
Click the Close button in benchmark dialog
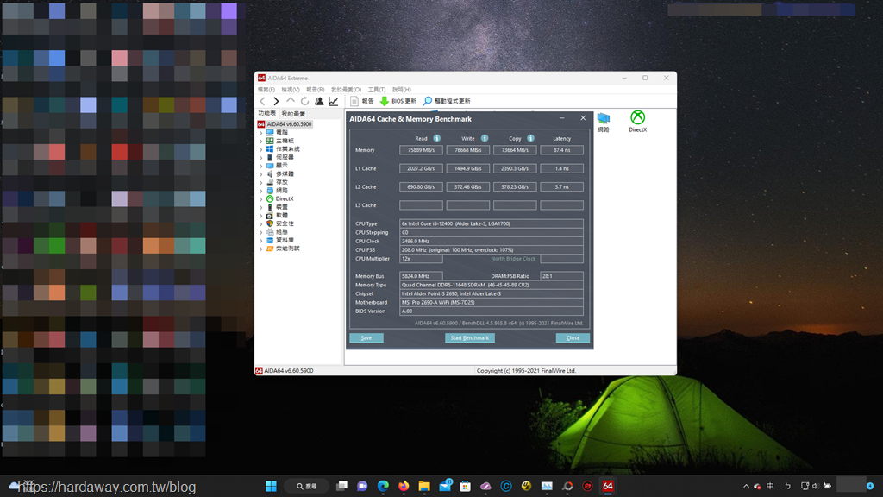tap(573, 338)
